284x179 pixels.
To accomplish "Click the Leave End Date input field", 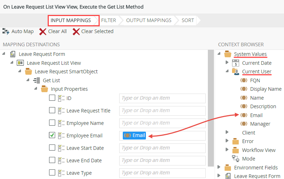I will click(162, 160).
